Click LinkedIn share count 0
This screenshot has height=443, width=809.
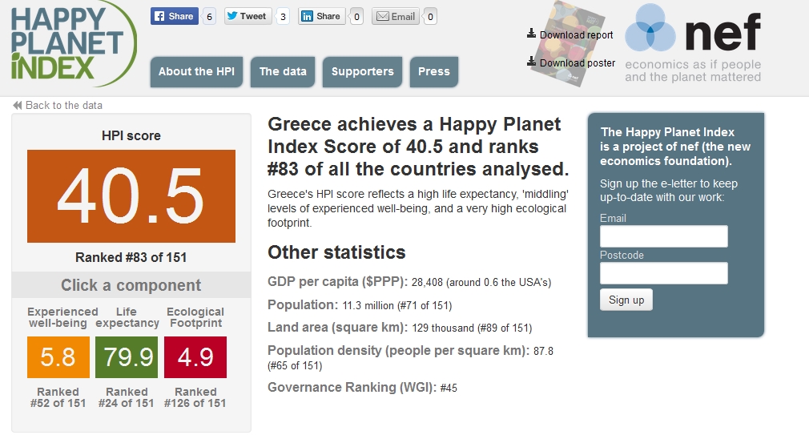(x=356, y=17)
